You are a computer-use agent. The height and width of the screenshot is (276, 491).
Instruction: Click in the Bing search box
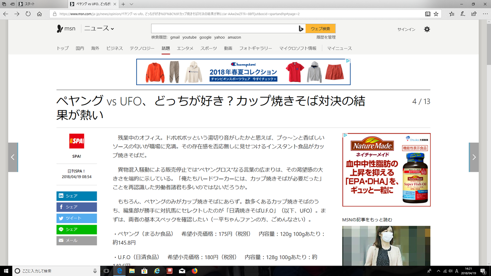tap(224, 29)
